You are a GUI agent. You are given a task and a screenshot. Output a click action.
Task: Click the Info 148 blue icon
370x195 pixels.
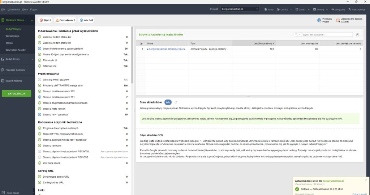click(x=81, y=20)
